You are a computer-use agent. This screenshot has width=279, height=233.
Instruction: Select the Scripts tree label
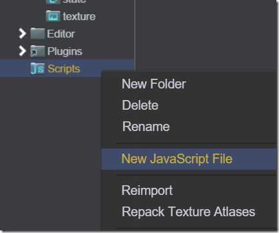click(64, 69)
